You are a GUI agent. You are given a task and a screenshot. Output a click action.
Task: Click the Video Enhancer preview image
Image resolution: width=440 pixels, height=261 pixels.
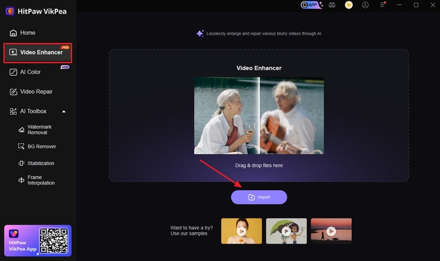[x=259, y=115]
